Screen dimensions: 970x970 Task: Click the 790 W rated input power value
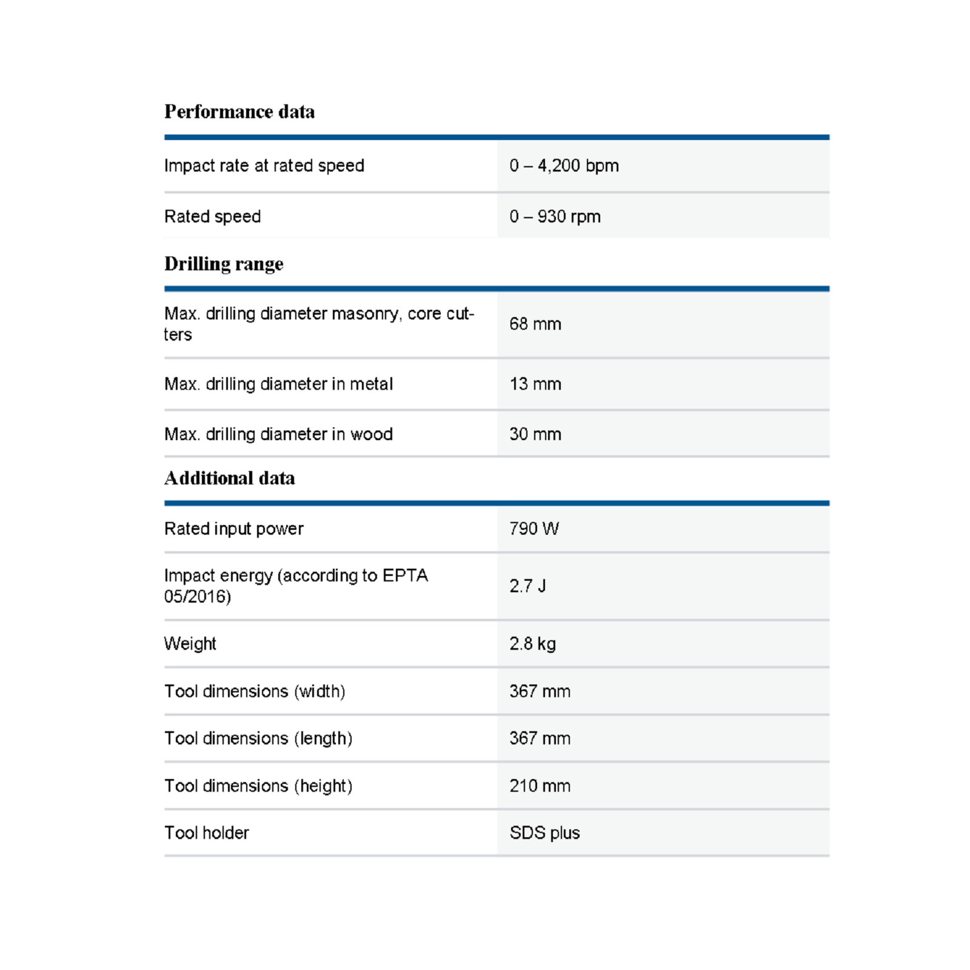(x=533, y=529)
